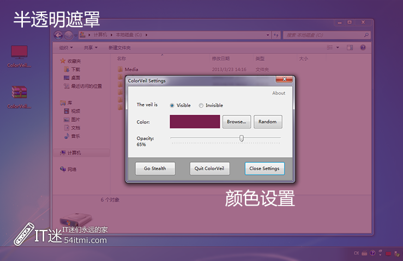Viewport: 403px width, 261px height.
Task: Click the Go Stealth button
Action: coord(155,169)
